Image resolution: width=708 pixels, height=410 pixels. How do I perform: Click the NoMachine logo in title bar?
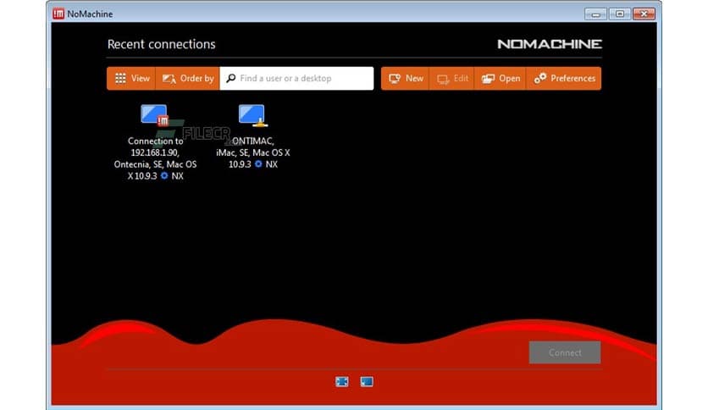(58, 14)
